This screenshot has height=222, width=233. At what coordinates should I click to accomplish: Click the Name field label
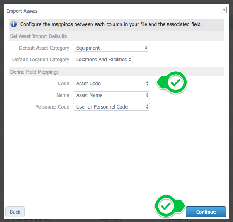(x=63, y=95)
